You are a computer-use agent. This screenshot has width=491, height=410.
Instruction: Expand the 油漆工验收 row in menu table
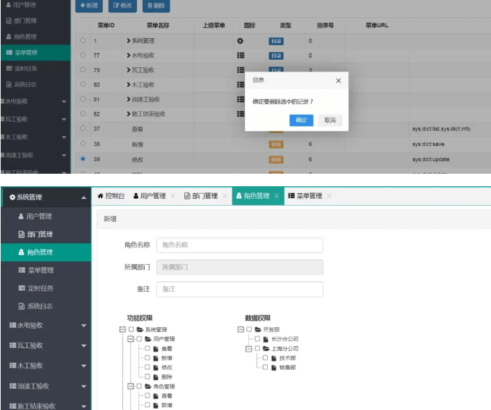tap(129, 99)
